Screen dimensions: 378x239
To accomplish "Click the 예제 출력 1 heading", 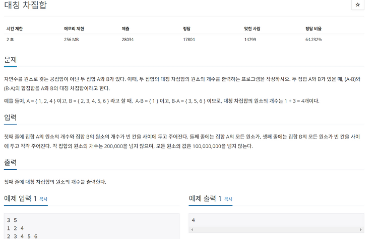I will coord(205,198).
